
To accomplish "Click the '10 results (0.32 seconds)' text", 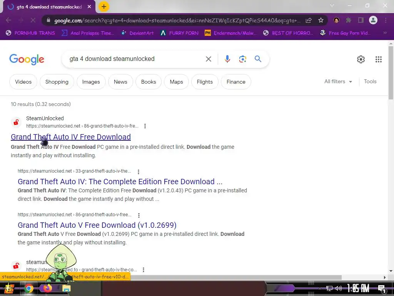I will click(x=41, y=104).
